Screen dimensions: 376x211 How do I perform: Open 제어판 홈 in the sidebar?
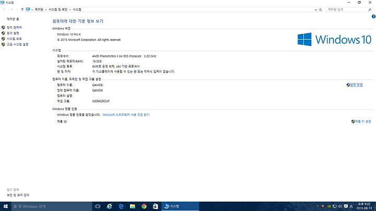[13, 19]
